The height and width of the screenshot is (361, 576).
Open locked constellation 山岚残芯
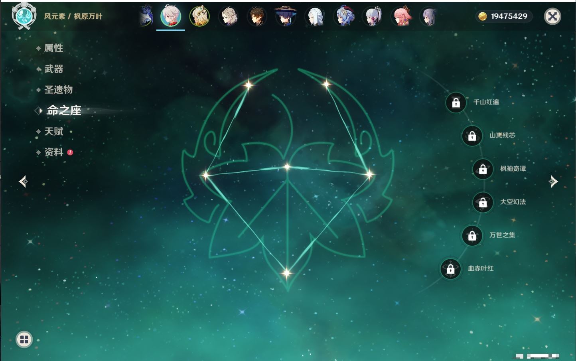(x=472, y=136)
